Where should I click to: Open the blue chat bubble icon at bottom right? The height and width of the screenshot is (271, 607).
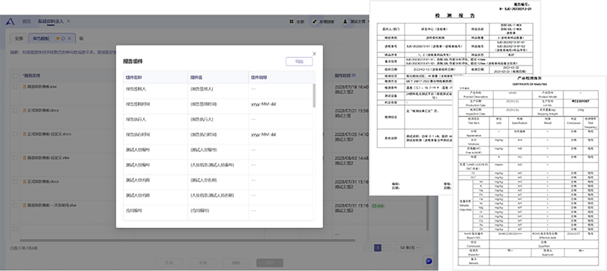[x=429, y=261]
